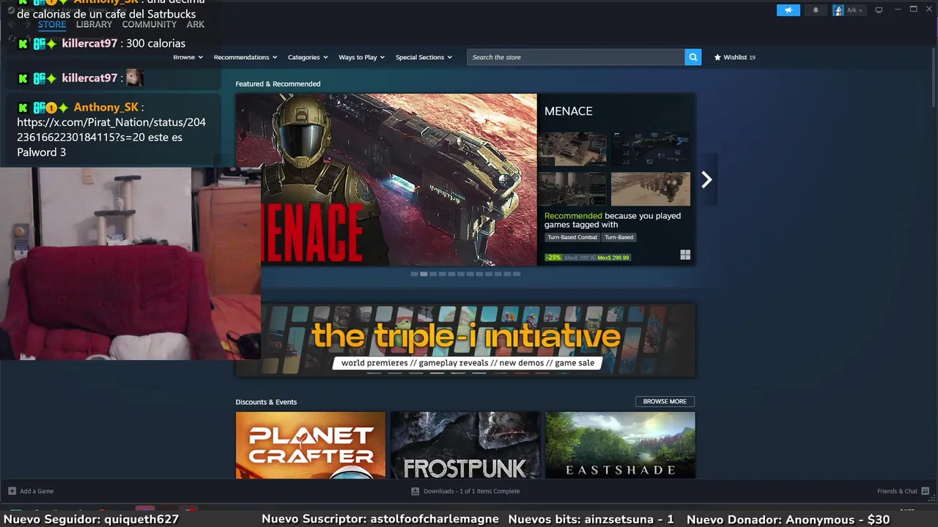Click the Discounts & Events heading

266,402
